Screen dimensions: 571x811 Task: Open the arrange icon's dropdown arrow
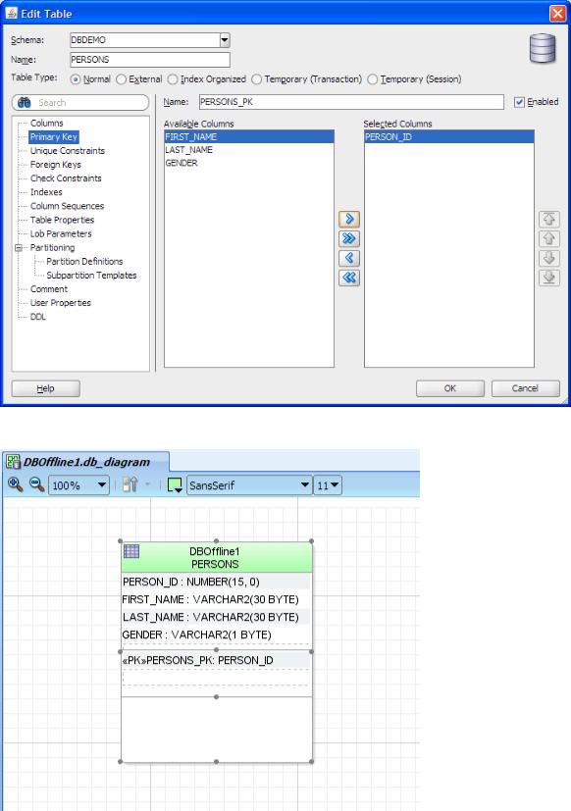point(147,484)
